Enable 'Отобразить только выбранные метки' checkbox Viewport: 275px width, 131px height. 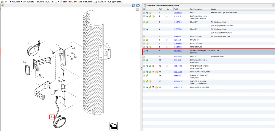point(145,5)
